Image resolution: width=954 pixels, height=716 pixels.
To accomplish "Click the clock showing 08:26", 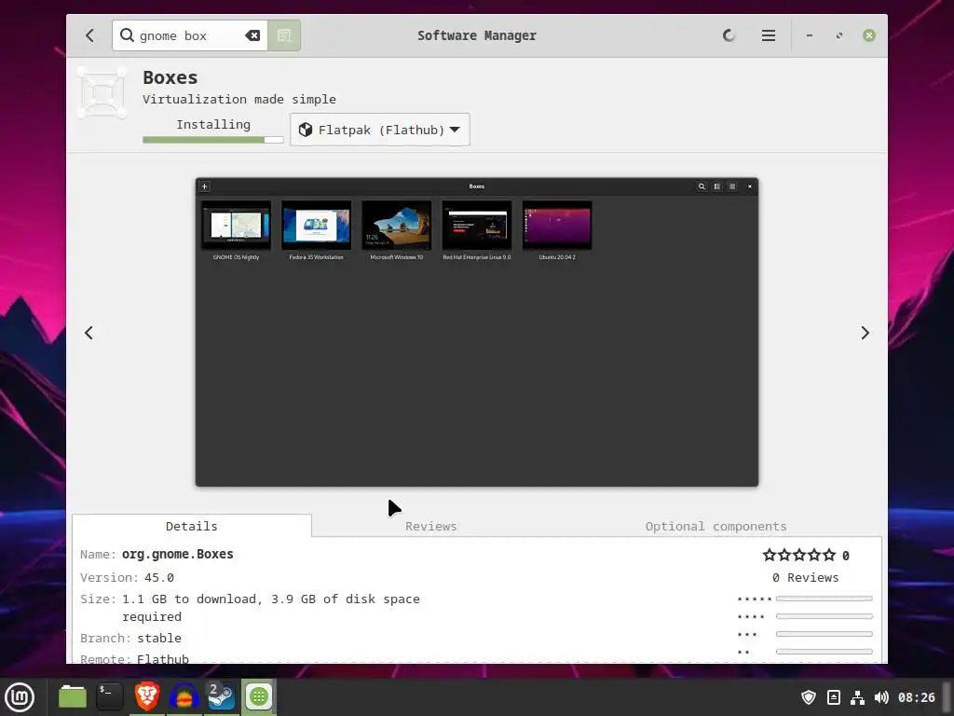I will 917,697.
